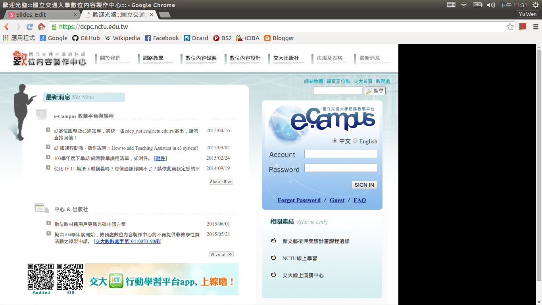Open the 法規及表格 menu
The height and width of the screenshot is (305, 542).
[x=329, y=59]
